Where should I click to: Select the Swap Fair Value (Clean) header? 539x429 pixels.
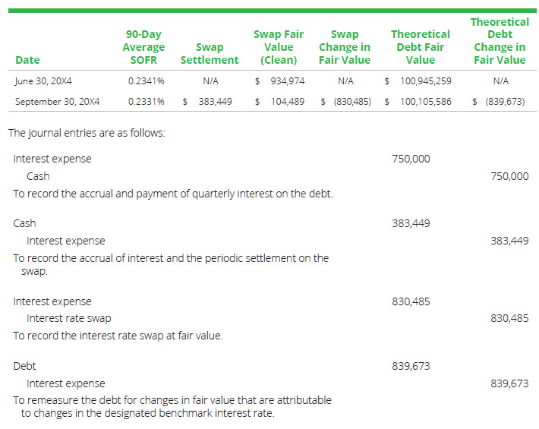coord(278,47)
